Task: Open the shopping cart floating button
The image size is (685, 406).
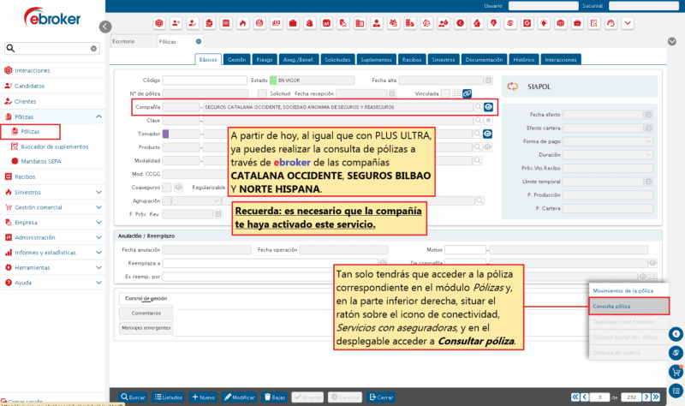Action: [x=676, y=372]
